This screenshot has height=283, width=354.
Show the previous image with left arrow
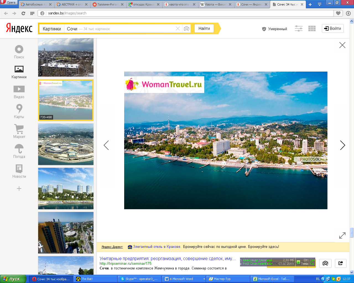point(106,145)
